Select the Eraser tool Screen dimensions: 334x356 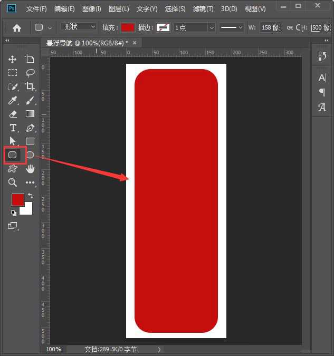pyautogui.click(x=13, y=114)
